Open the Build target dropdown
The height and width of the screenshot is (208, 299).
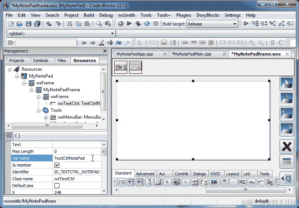coord(212,24)
